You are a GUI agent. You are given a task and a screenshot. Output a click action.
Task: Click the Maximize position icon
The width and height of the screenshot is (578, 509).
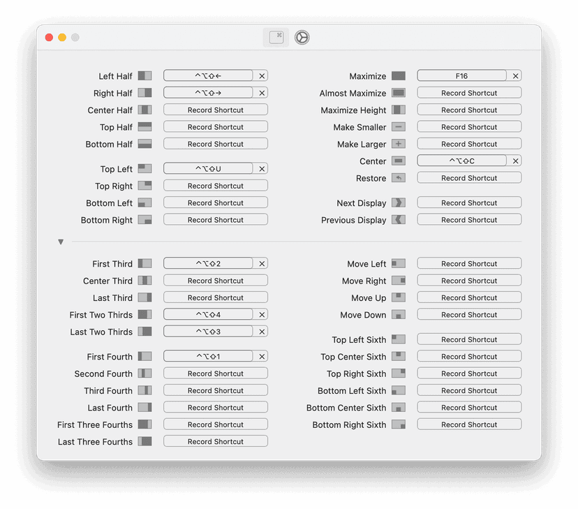tap(397, 75)
